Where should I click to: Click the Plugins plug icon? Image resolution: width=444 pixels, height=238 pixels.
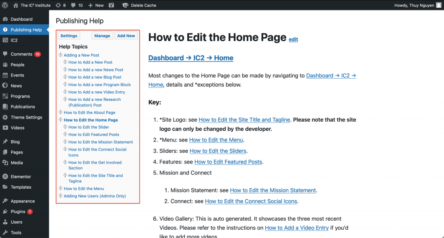point(5,212)
